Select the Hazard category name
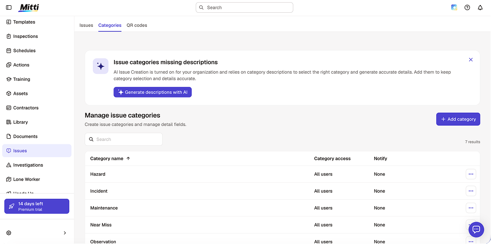 pos(98,174)
